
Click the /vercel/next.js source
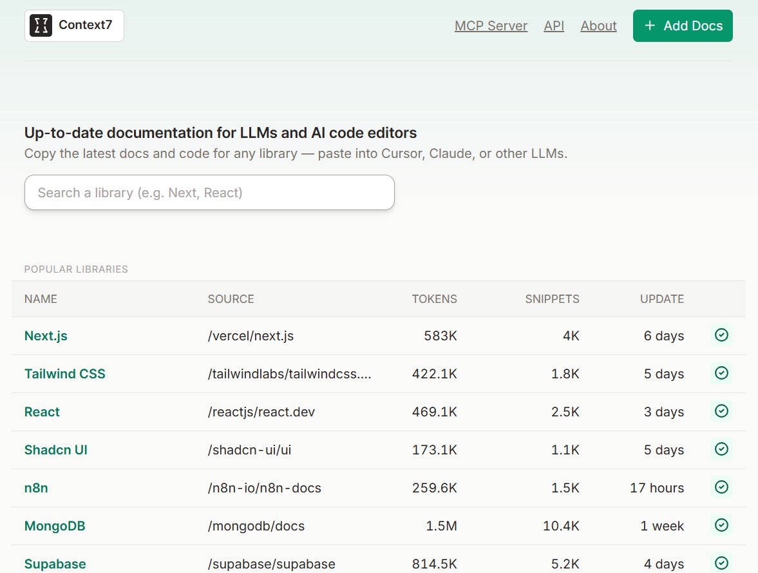[x=251, y=336]
